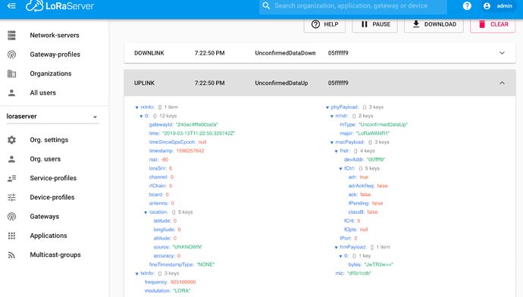Screen dimensions: 523x297
Task: Click the source value "UNKNOWN"
Action: click(x=187, y=247)
